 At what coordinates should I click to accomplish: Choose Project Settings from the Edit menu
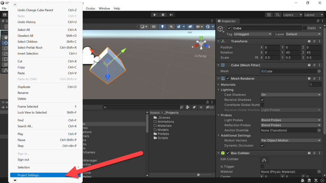pos(45,175)
